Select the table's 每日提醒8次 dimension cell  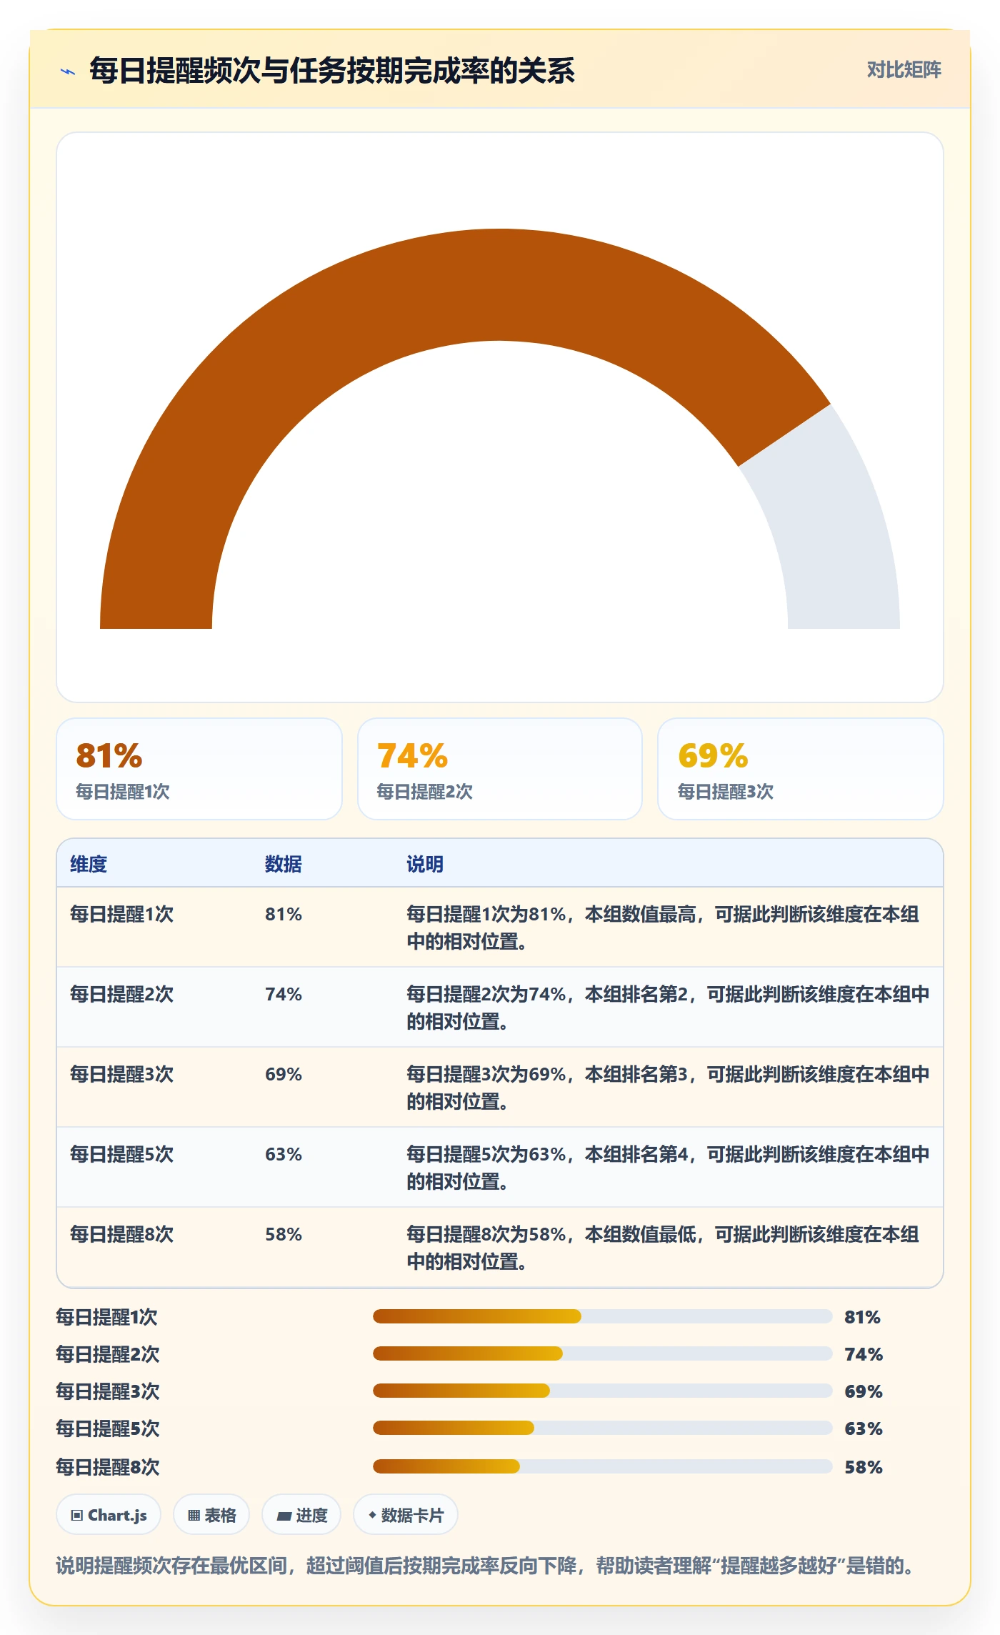coord(122,1234)
